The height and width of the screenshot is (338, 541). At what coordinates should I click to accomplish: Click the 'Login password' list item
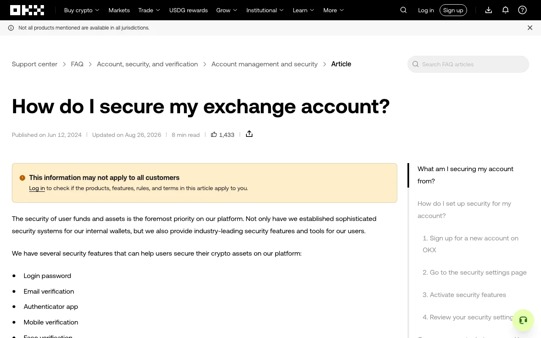coord(47,276)
